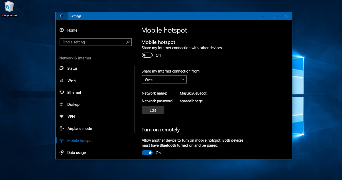Select Ethernet in the sidebar
Screen dimensions: 342x180
74,93
